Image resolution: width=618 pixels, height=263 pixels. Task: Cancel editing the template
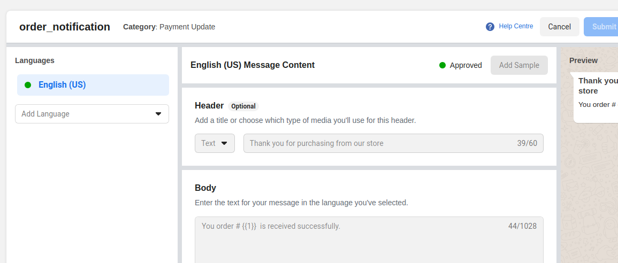(559, 27)
